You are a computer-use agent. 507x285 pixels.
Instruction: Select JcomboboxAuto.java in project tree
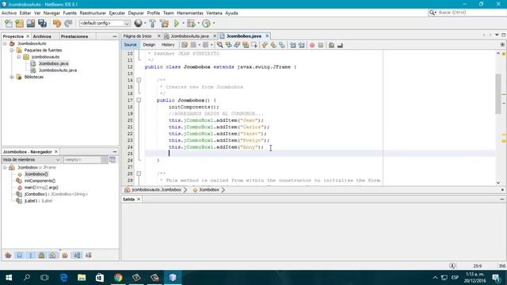tap(58, 70)
